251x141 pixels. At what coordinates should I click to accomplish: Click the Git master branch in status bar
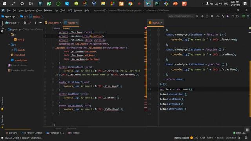click(231, 137)
